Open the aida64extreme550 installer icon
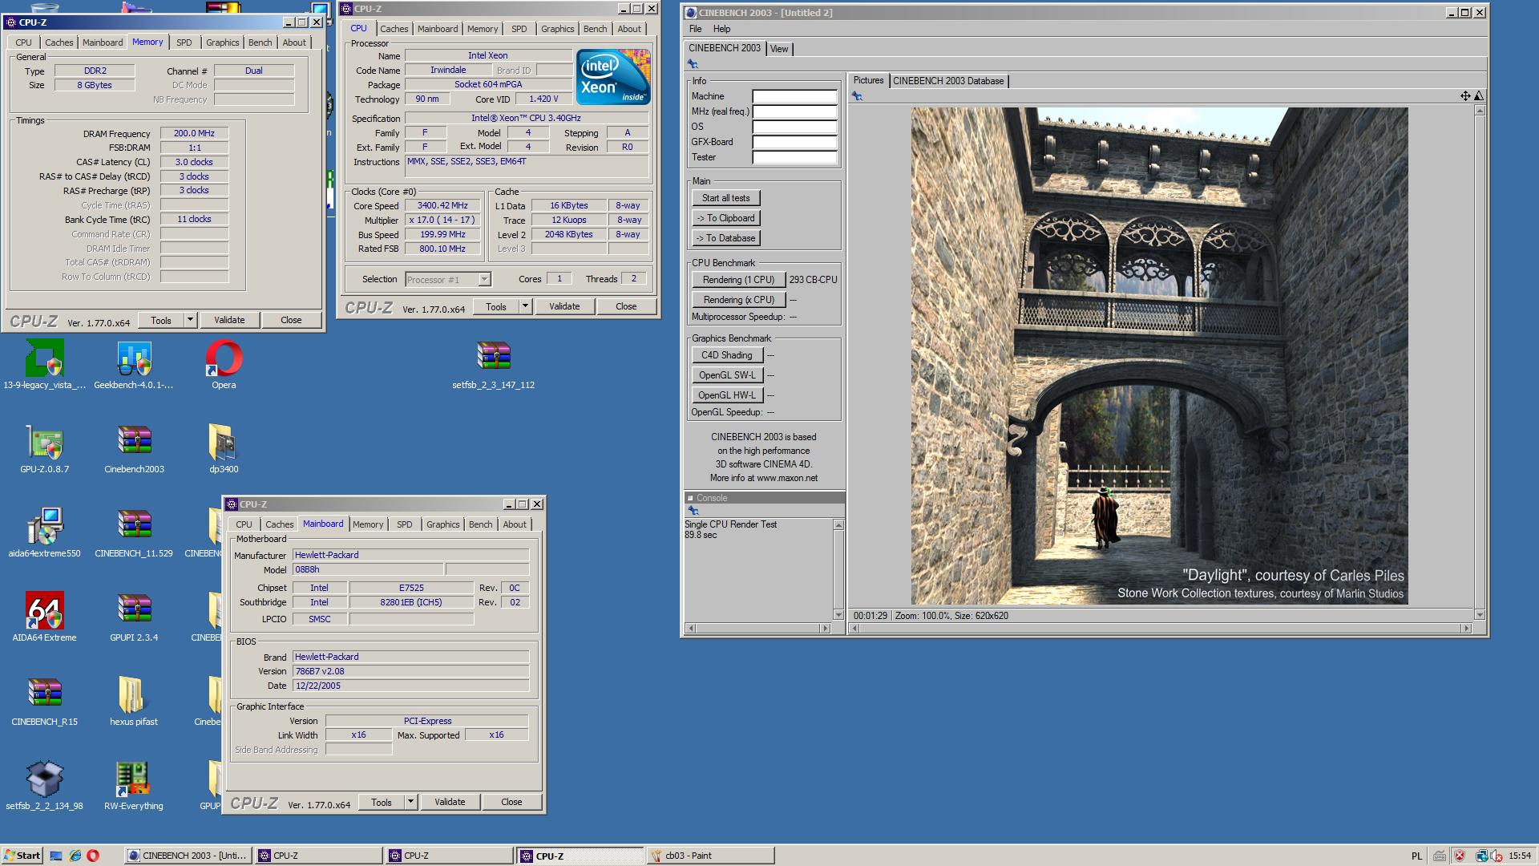 pos(45,527)
